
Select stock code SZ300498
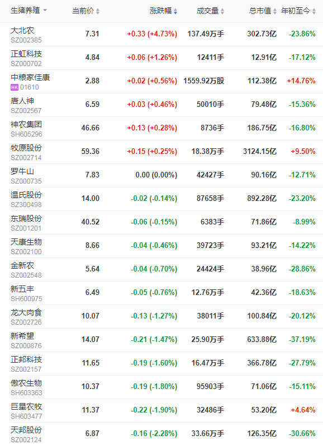26,205
